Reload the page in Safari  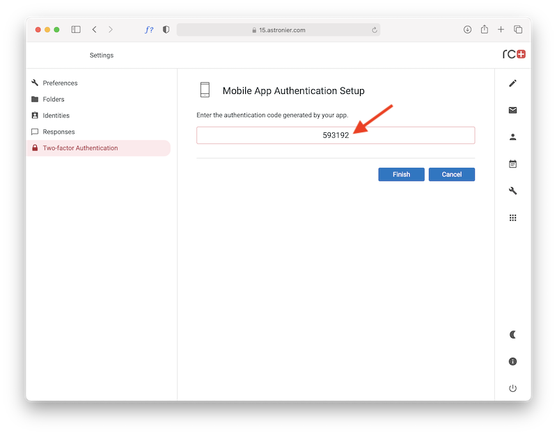pos(374,30)
